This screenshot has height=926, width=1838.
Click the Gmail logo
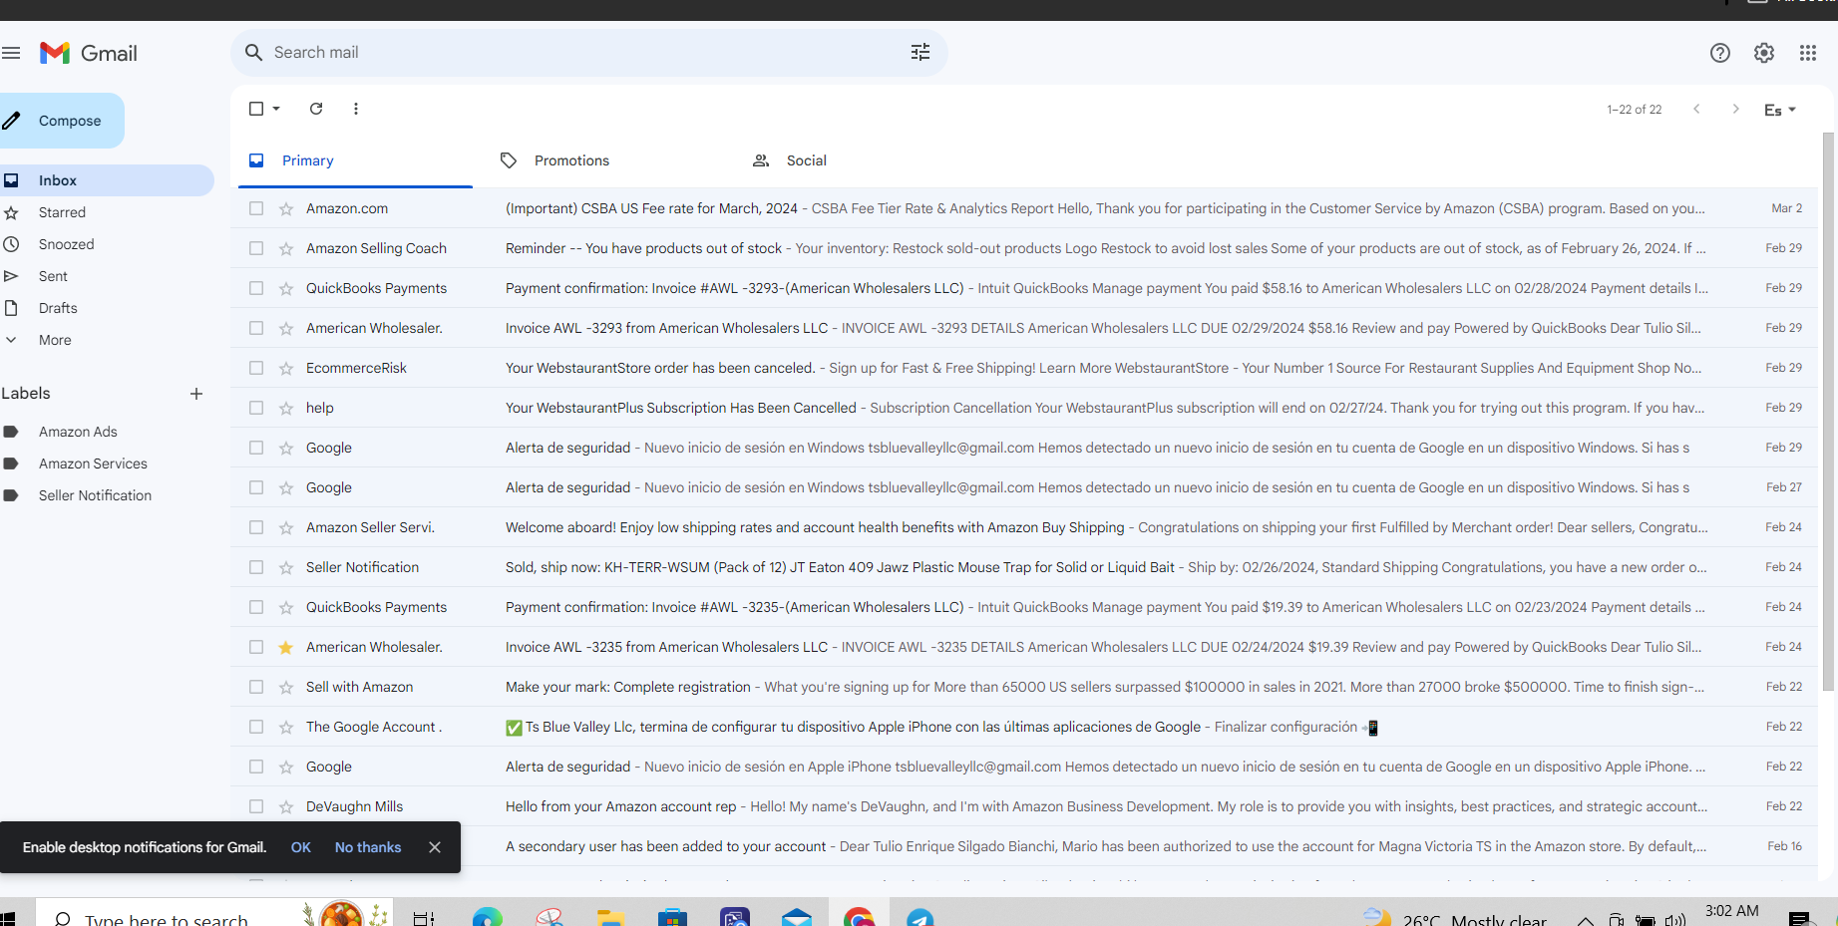89,53
